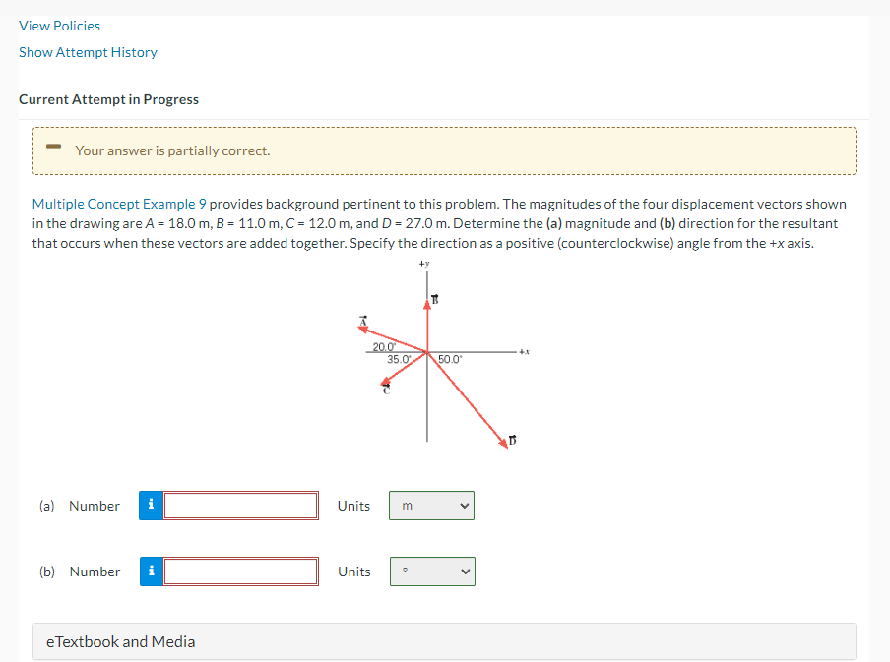Click the yellow partially correct feedback banner
The height and width of the screenshot is (662, 890).
coord(445,150)
